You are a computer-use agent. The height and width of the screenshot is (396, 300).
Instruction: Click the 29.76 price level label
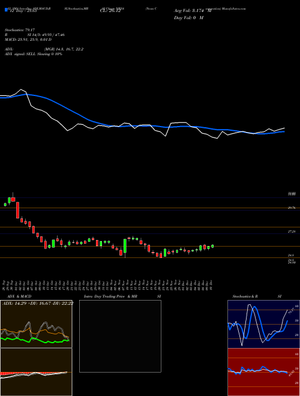coord(292,208)
